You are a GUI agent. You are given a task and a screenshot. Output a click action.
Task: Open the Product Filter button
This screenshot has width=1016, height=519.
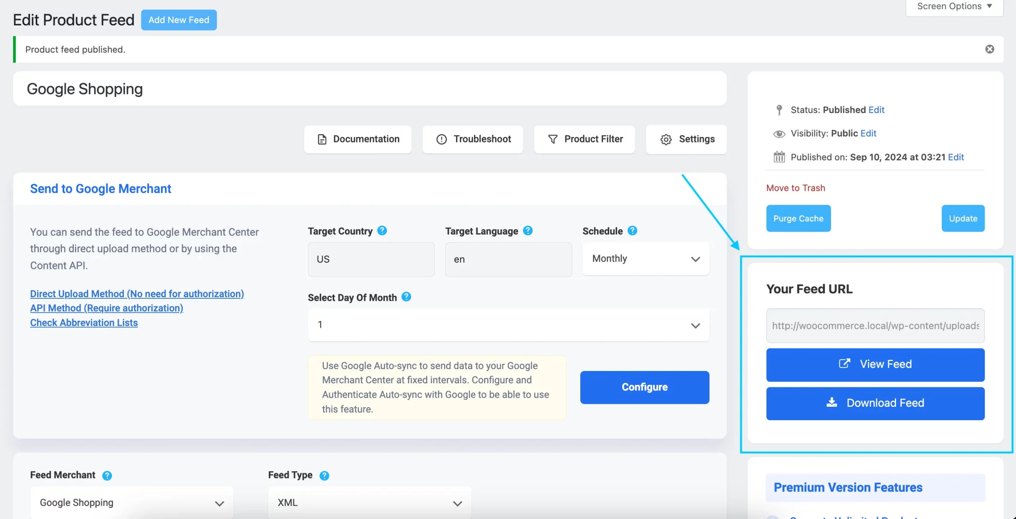[x=584, y=139]
